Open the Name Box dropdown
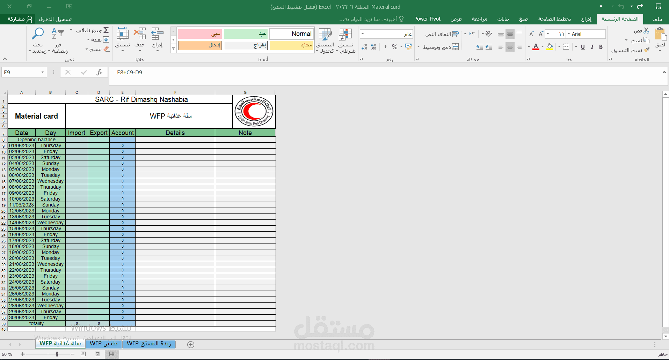The height and width of the screenshot is (360, 669). tap(43, 72)
